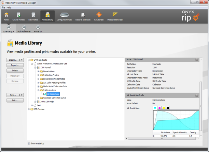
Task: Expand the 2400x1200 High mode
Action: coord(35,102)
